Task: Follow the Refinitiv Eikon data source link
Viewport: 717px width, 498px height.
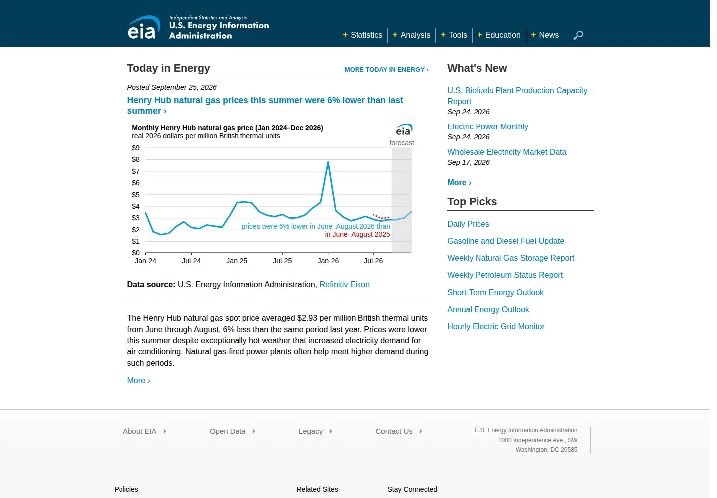Action: click(345, 285)
